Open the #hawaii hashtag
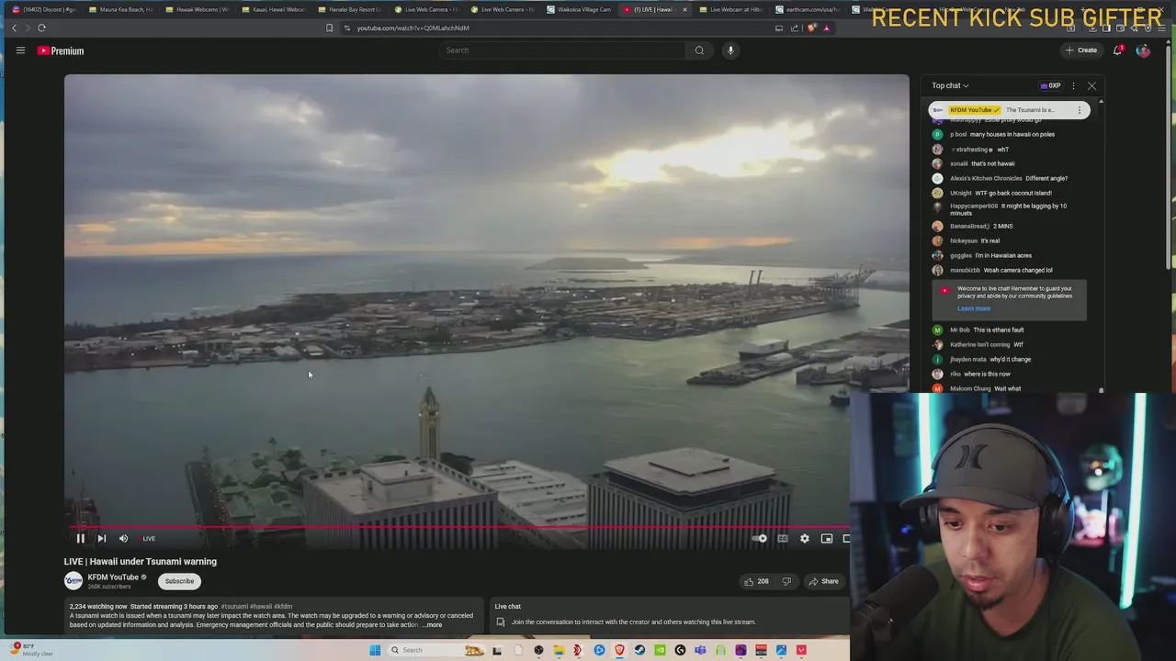Viewport: 1176px width, 661px height. point(261,607)
